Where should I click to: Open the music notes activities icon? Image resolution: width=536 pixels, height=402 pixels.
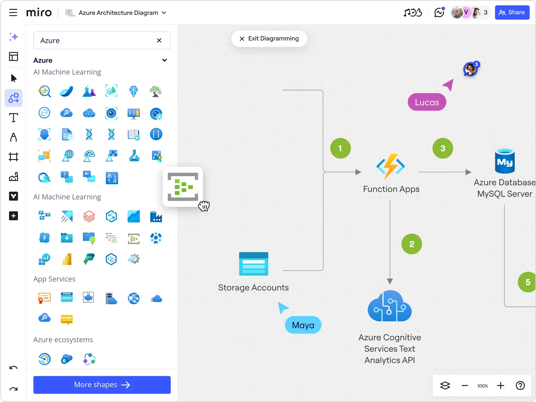pyautogui.click(x=413, y=13)
